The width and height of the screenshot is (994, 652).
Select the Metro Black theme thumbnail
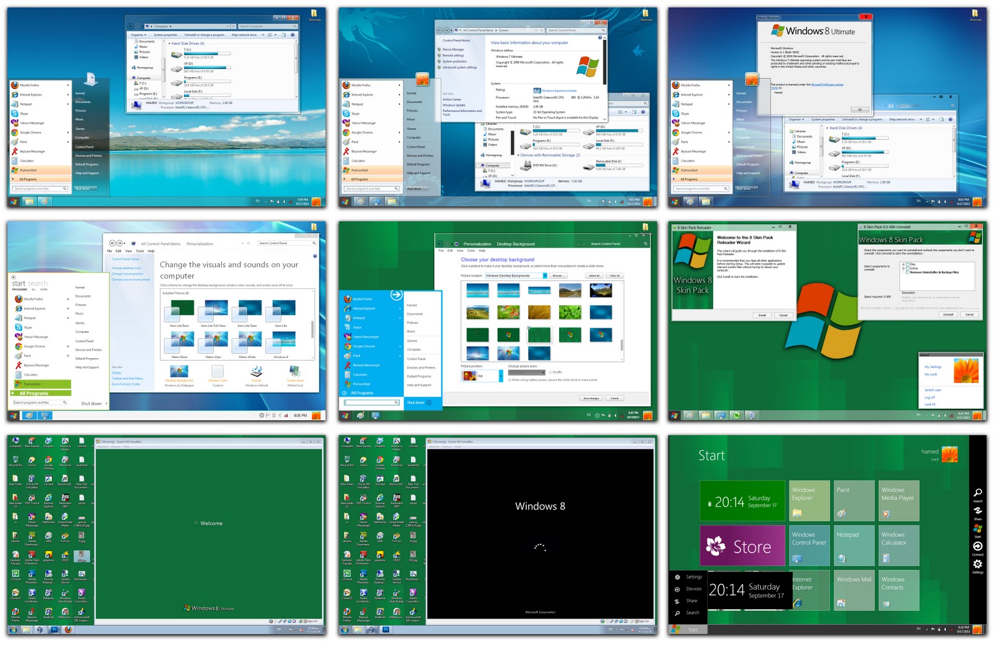(180, 341)
